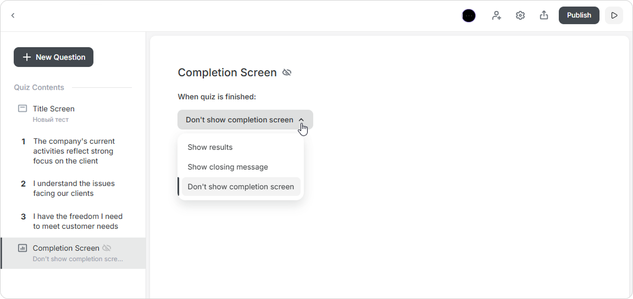Open question 1 about client focus

(73, 151)
